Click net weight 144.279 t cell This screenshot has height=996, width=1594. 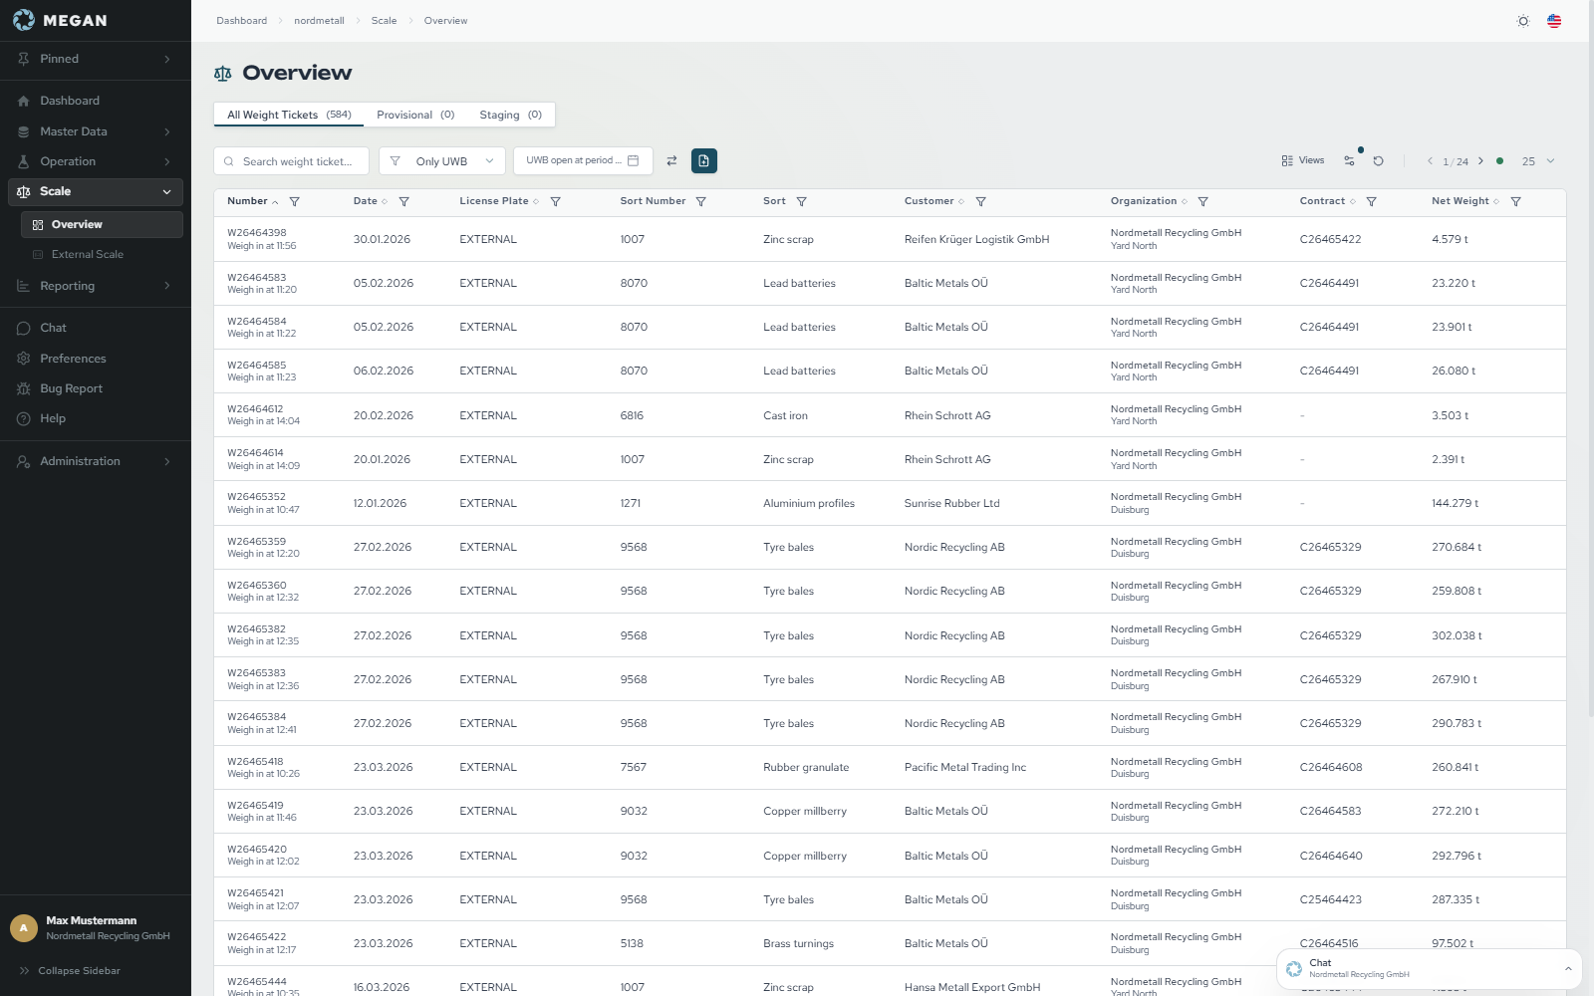(1455, 503)
